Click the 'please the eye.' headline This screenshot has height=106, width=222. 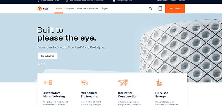(67, 38)
